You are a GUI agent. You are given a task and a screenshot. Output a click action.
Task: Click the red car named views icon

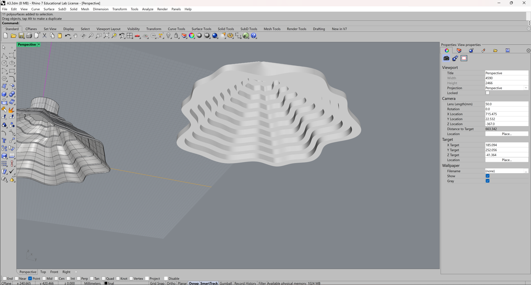137,36
